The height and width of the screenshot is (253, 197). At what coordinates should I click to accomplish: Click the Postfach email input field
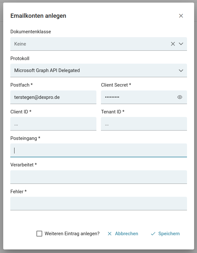pos(53,97)
